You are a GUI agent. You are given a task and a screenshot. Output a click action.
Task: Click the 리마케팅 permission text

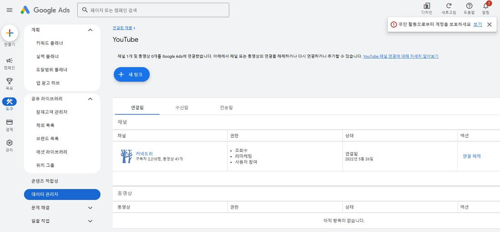pyautogui.click(x=243, y=156)
